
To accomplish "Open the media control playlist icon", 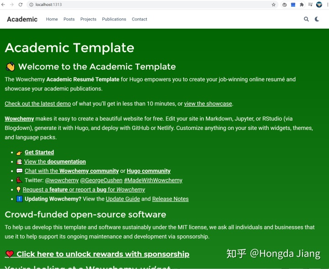I will point(310,5).
